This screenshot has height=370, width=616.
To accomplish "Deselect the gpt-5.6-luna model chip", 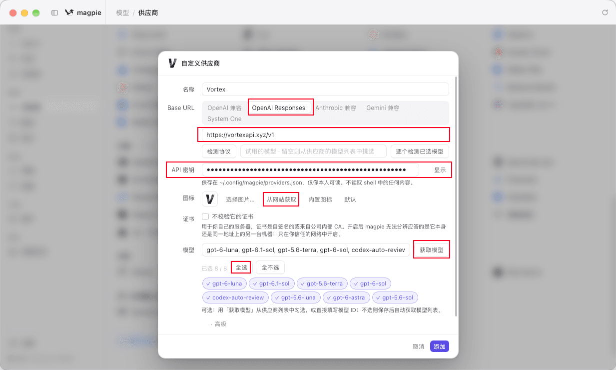I will 296,297.
